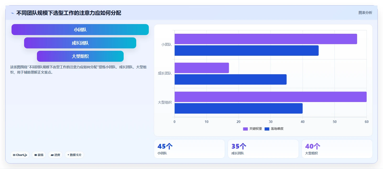Click the Chart.js tag

click(x=20, y=155)
